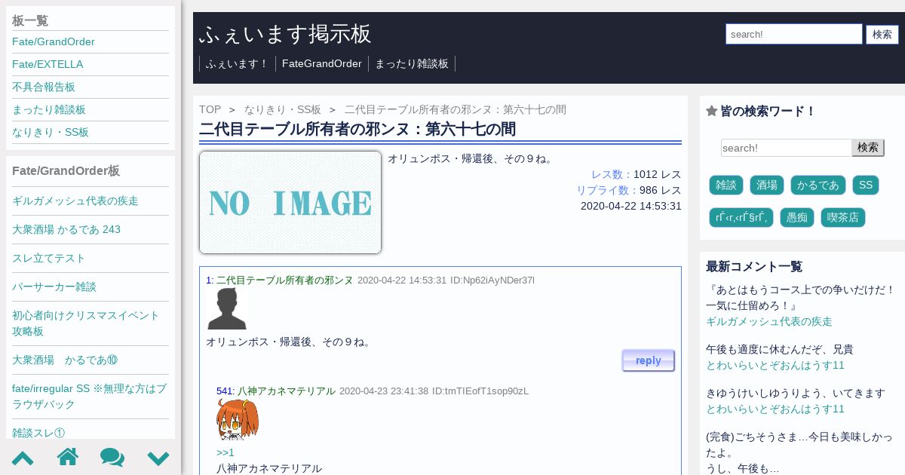Click the scroll-up chevron in the bottom bar

tap(23, 458)
